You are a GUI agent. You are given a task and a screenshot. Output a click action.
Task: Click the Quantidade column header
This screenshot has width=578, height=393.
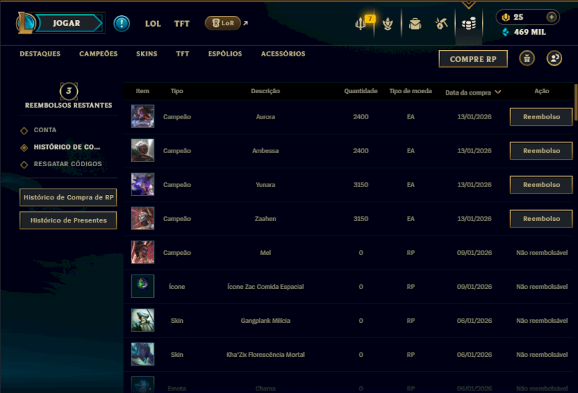(361, 91)
